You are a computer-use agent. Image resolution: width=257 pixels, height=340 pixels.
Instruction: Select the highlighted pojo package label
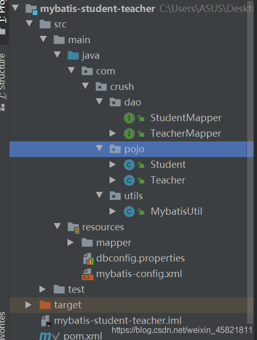134,149
